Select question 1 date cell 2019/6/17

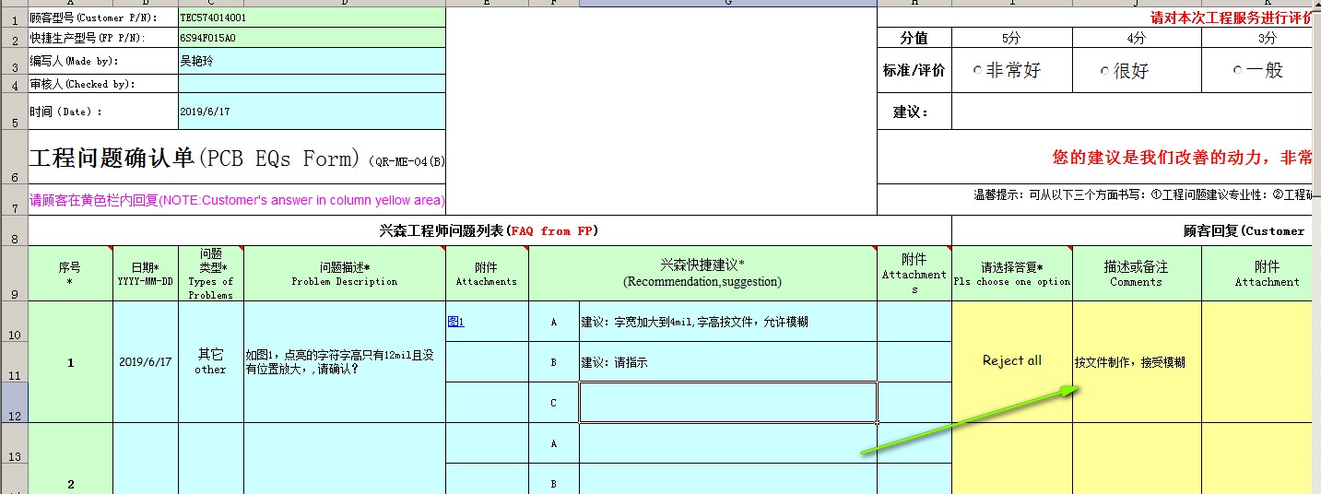[x=145, y=362]
